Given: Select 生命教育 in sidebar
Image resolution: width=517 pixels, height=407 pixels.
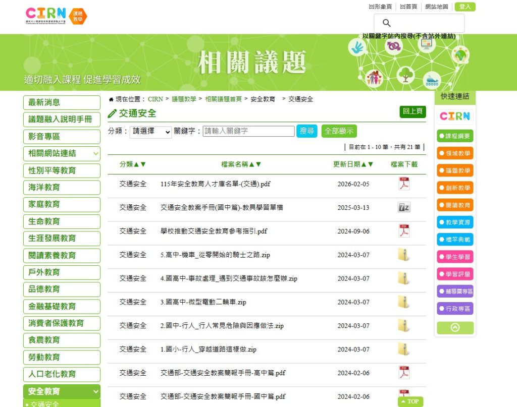Looking at the screenshot, I should point(62,221).
